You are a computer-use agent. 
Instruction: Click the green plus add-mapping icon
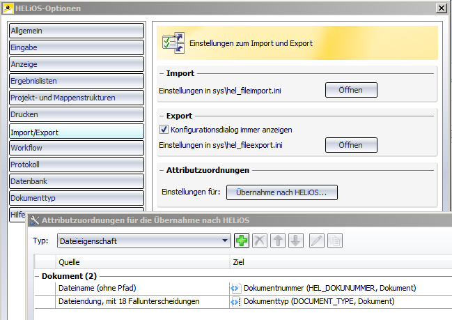pyautogui.click(x=242, y=241)
